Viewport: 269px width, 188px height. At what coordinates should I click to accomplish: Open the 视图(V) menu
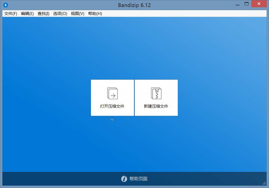(78, 13)
